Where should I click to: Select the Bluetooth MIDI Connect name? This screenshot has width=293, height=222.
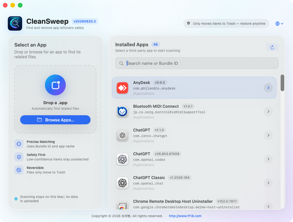[156, 106]
